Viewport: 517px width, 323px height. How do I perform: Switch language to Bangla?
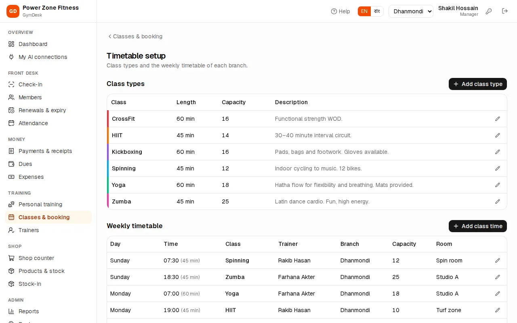[377, 11]
